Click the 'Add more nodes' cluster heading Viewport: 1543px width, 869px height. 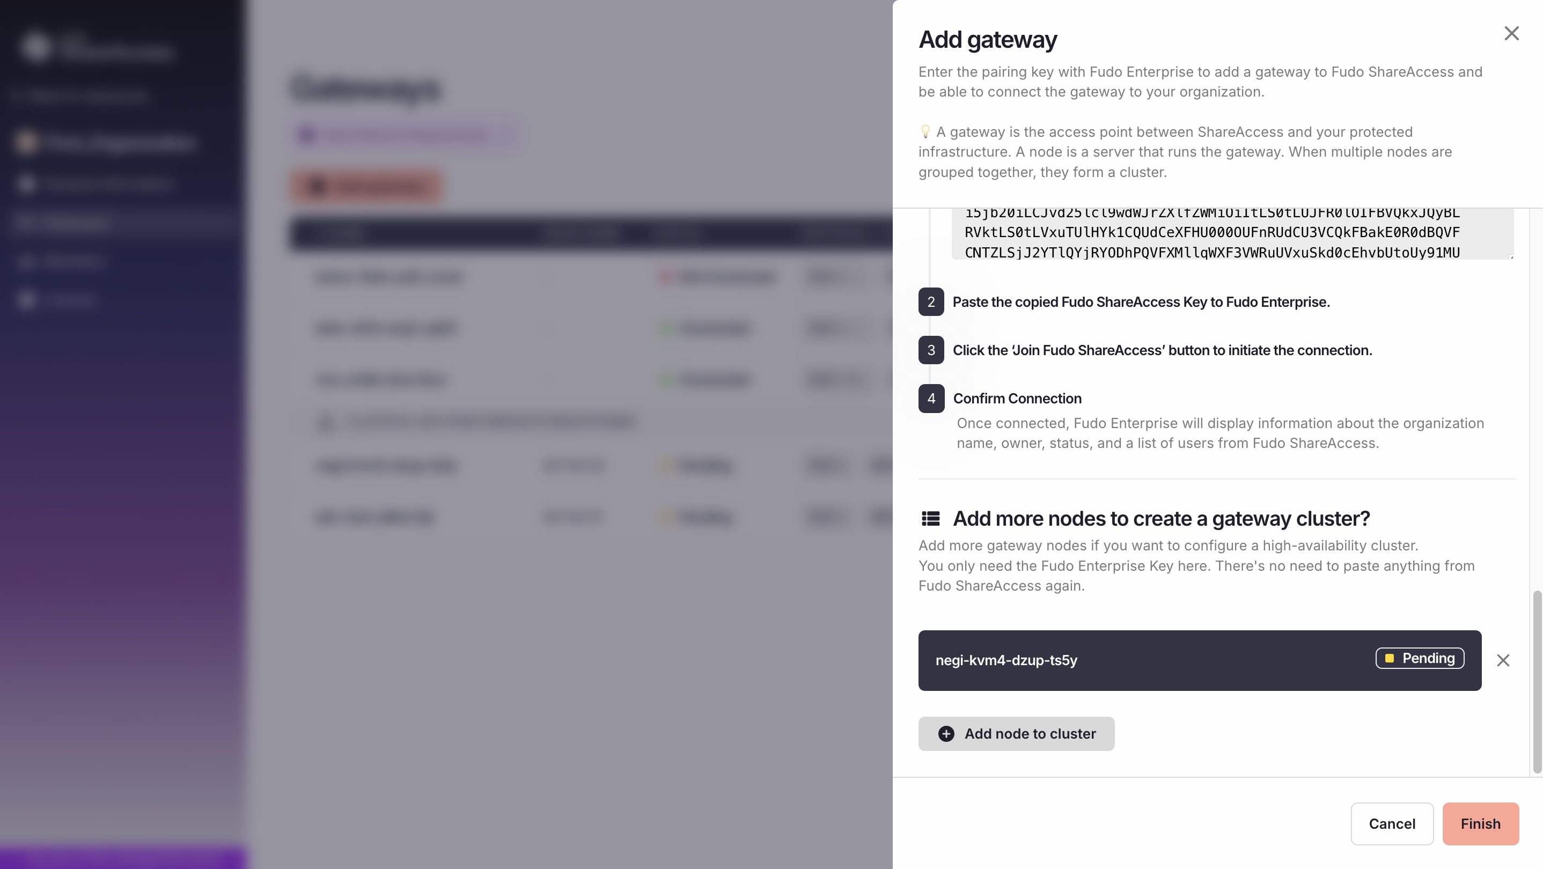click(1161, 519)
